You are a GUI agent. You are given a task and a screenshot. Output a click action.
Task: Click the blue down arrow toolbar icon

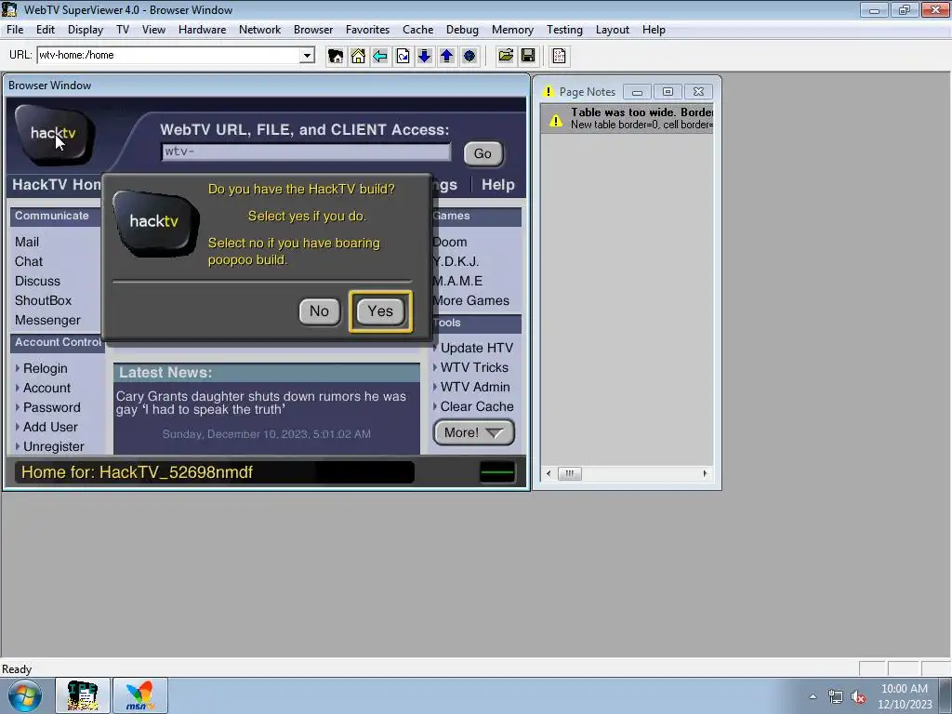click(424, 56)
